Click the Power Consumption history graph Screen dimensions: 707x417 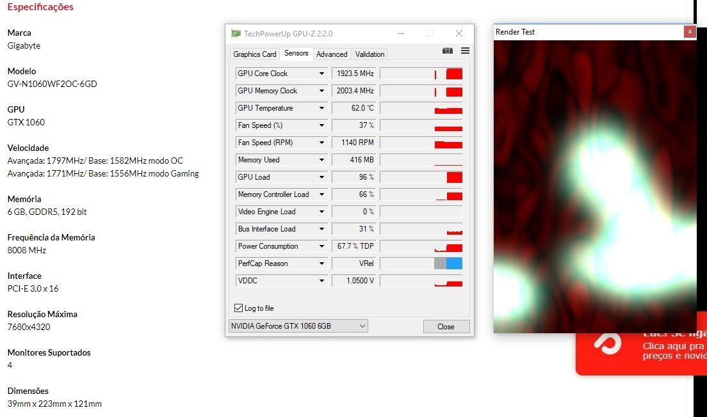pyautogui.click(x=421, y=246)
